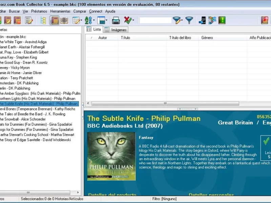This screenshot has height=203, width=271.
Task: Click the printer icon
Action: (x=116, y=20)
